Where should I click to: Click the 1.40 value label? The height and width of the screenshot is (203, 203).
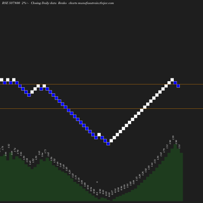tap(63, 166)
